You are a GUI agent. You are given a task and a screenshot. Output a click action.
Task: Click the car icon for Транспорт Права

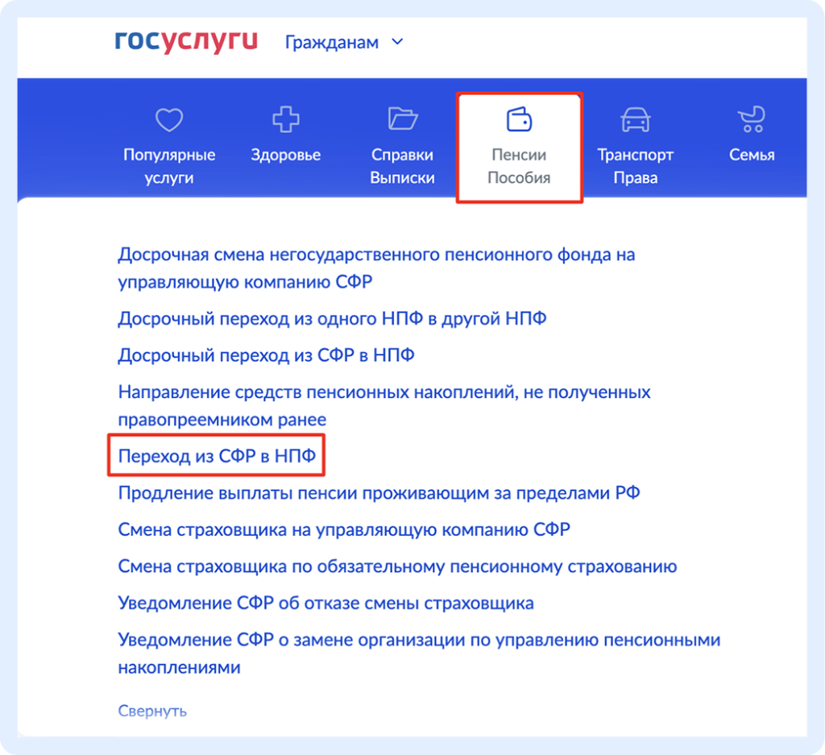point(636,119)
